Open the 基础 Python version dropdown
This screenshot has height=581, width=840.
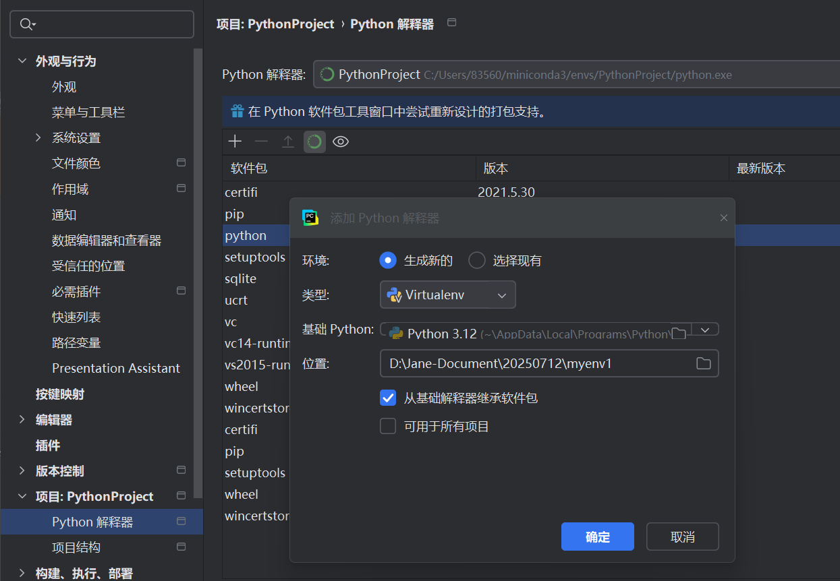tap(705, 330)
